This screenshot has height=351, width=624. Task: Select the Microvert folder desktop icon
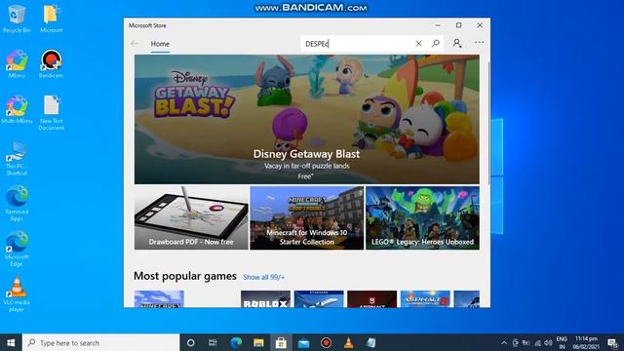tap(52, 19)
